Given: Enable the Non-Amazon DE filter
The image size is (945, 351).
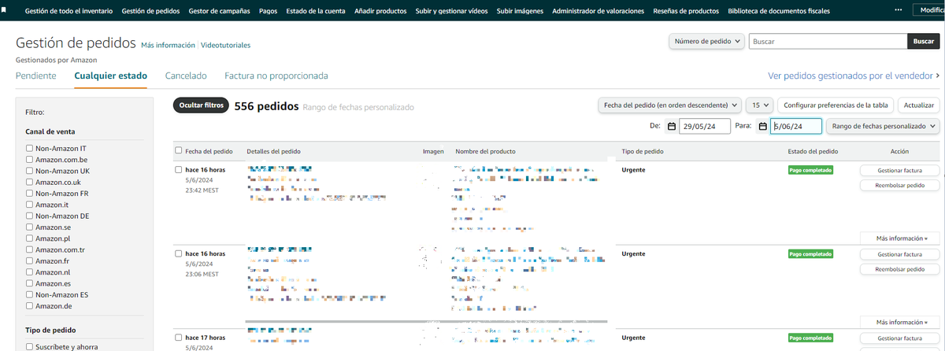Looking at the screenshot, I should (29, 216).
